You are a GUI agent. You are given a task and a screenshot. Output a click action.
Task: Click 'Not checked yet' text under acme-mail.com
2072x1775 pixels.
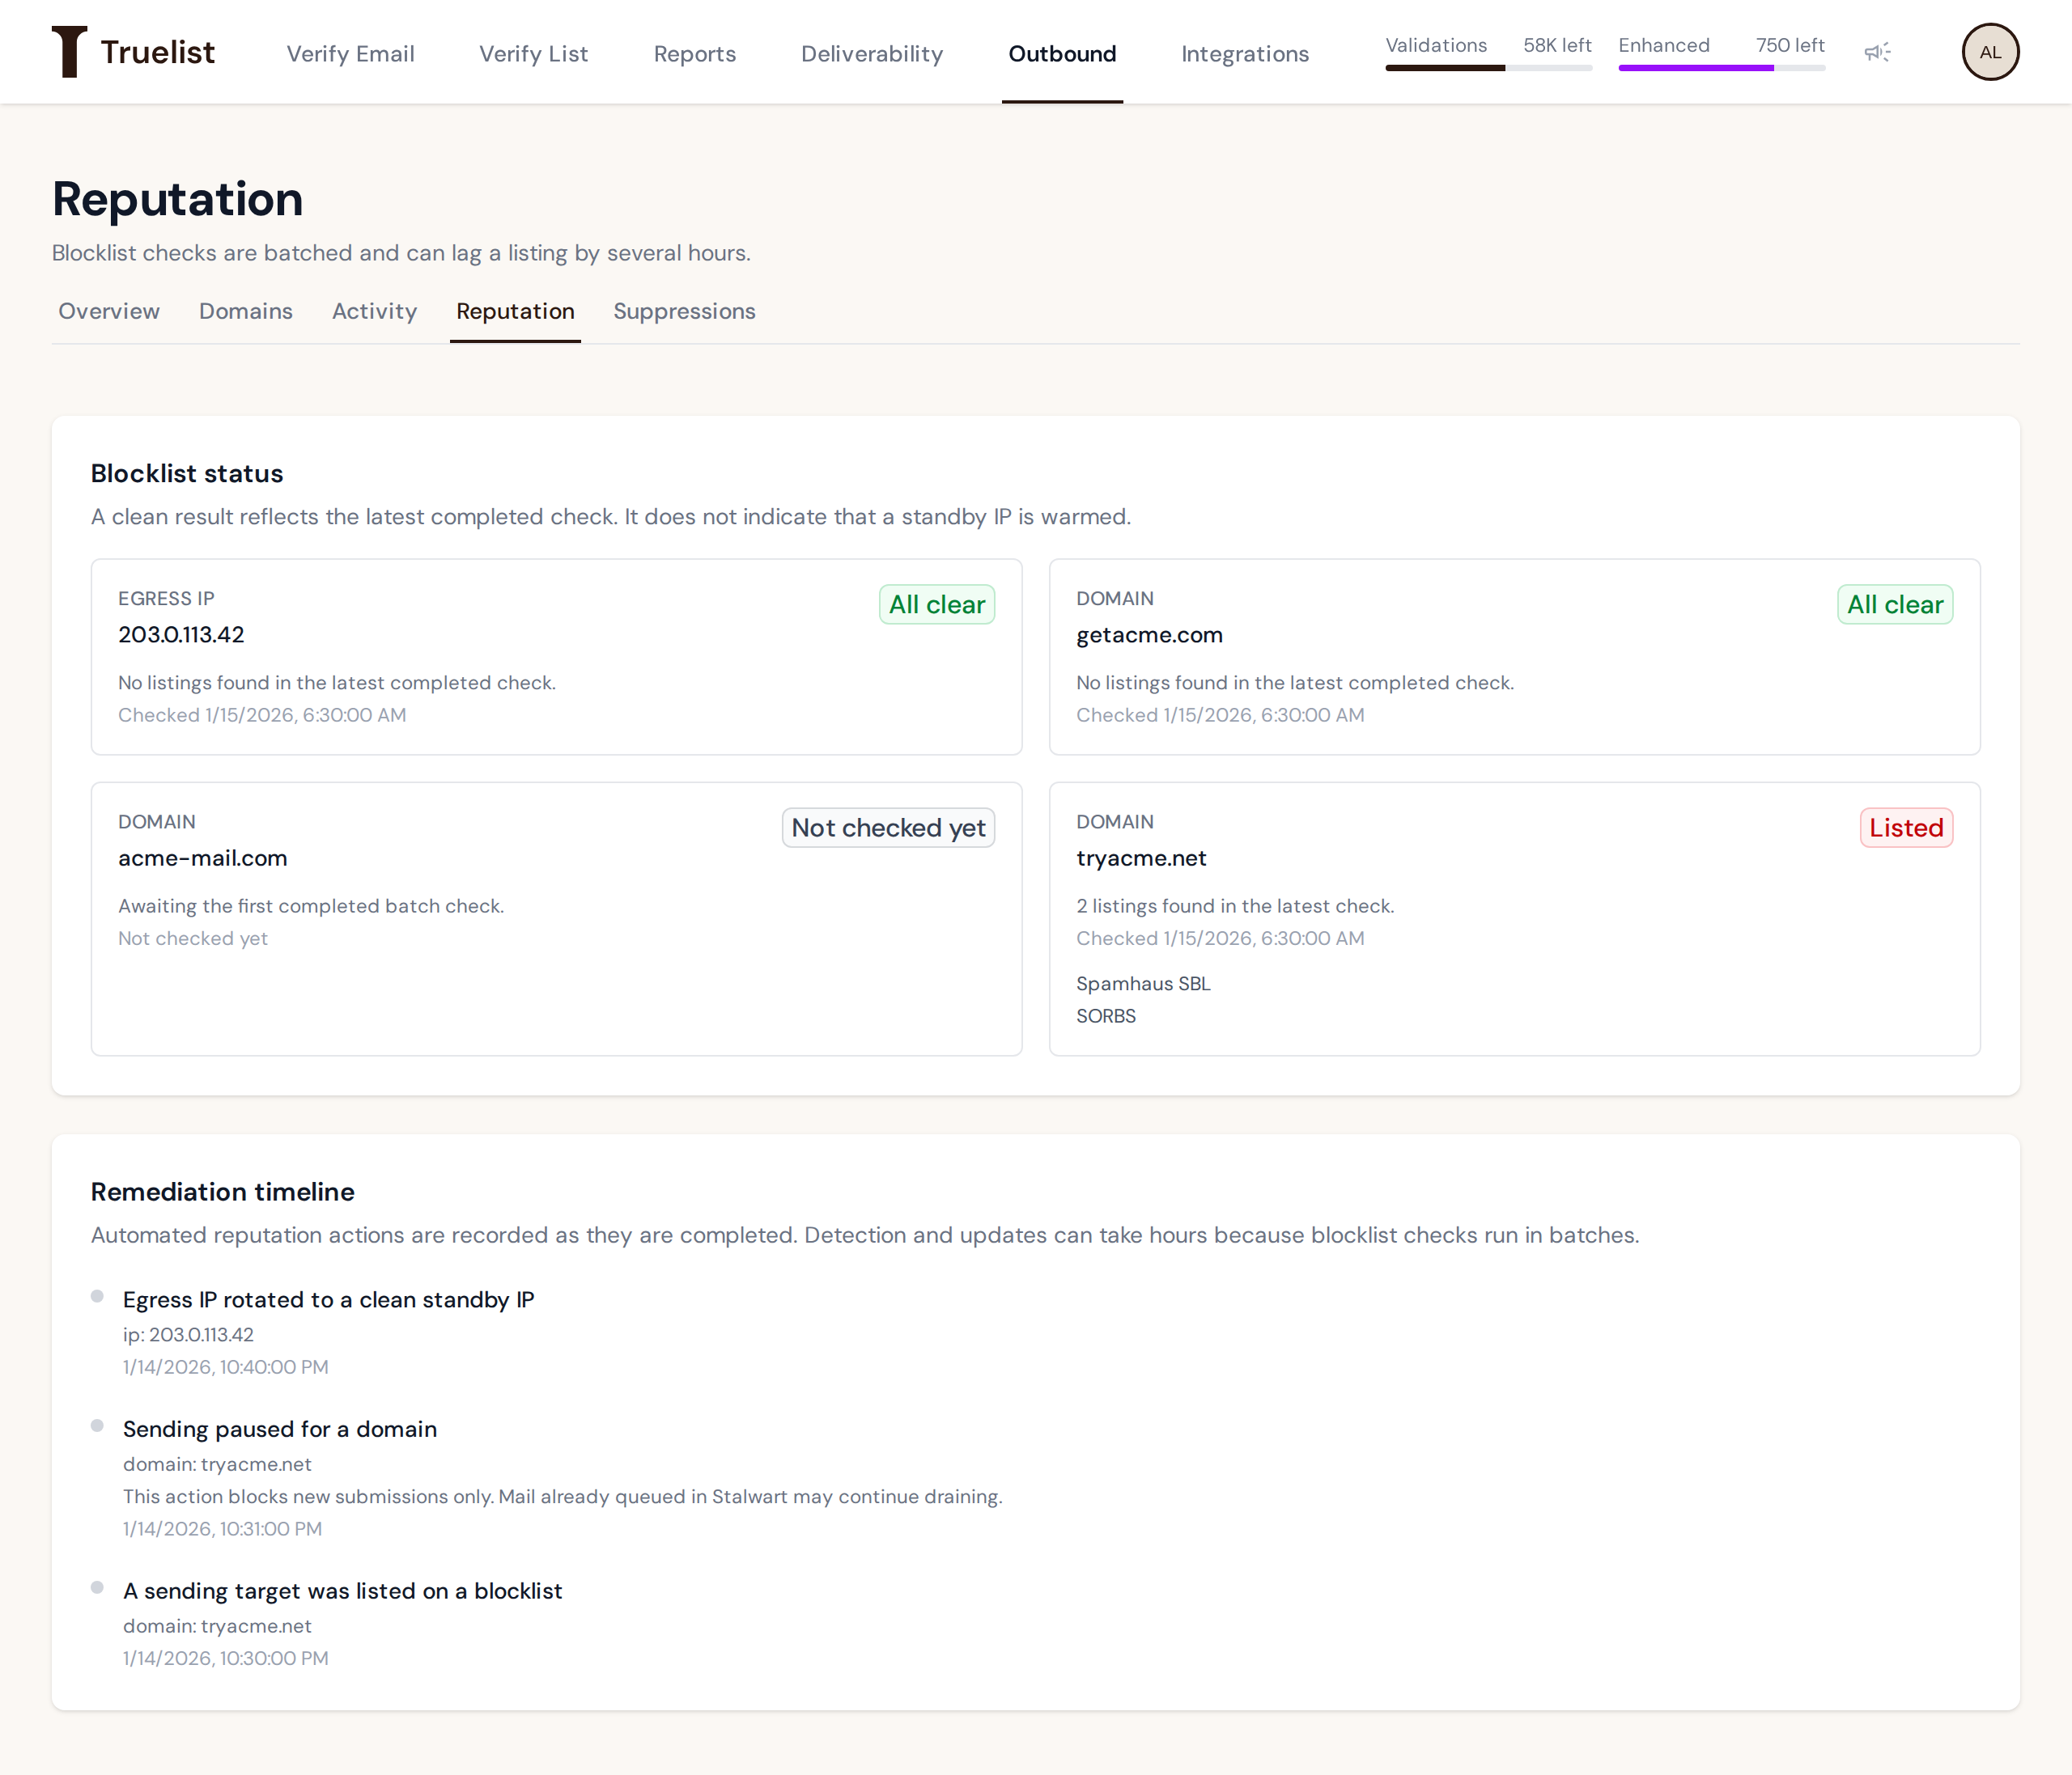pyautogui.click(x=193, y=938)
